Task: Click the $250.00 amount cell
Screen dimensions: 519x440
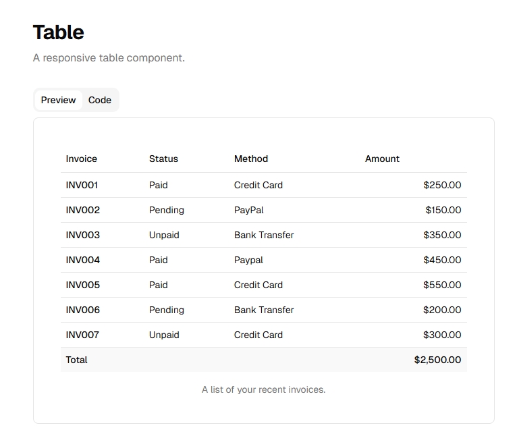Action: (442, 185)
